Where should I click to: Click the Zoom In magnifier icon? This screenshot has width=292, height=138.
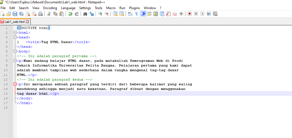pyautogui.click(x=100, y=14)
